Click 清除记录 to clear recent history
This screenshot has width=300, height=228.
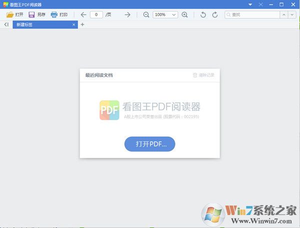pyautogui.click(x=203, y=75)
